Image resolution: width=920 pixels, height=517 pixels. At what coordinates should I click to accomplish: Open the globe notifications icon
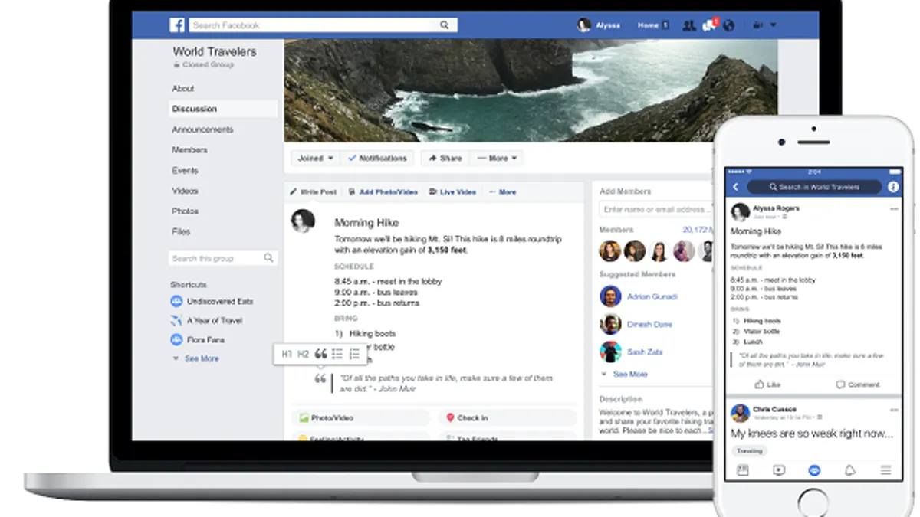coord(728,25)
